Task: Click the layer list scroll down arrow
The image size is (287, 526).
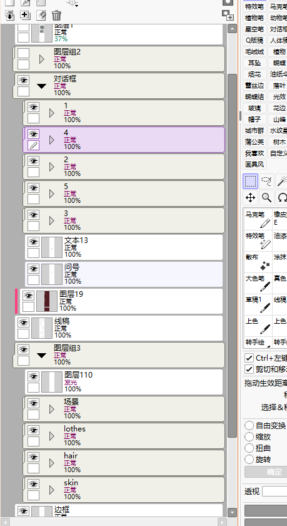Action: pos(232,512)
